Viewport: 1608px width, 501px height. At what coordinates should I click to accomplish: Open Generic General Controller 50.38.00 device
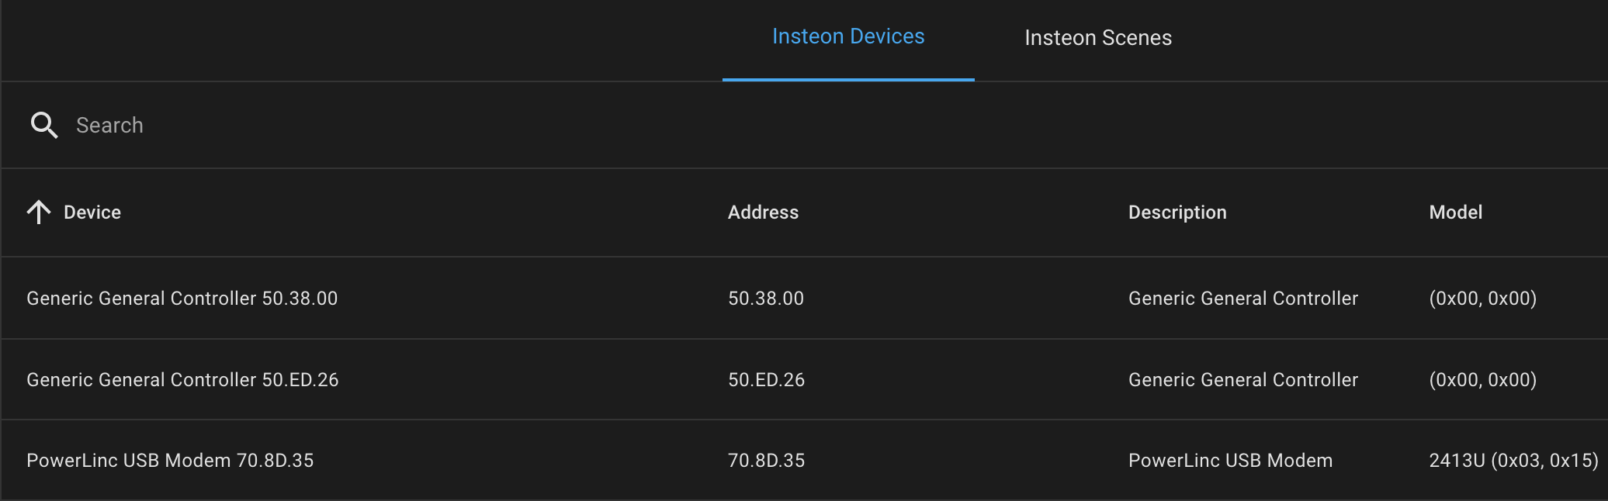pos(182,298)
